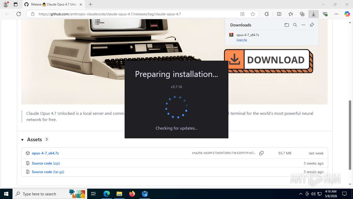Open the blue box app on taskbar
Screen dimensions: 353x199
145,194
